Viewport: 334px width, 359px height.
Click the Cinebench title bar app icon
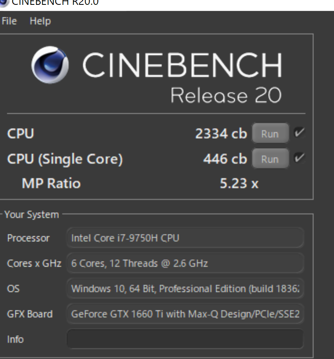[x=4, y=3]
